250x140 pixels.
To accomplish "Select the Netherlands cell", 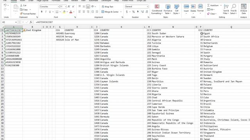I will (227, 43).
